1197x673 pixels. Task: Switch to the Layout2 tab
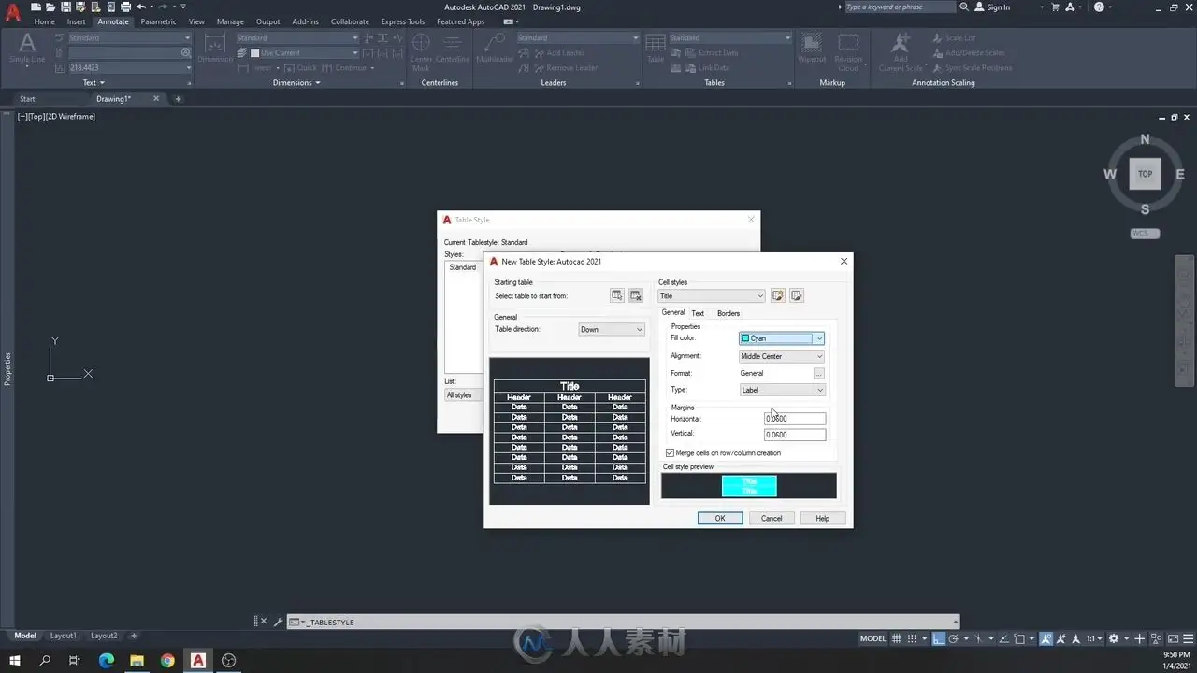tap(104, 636)
